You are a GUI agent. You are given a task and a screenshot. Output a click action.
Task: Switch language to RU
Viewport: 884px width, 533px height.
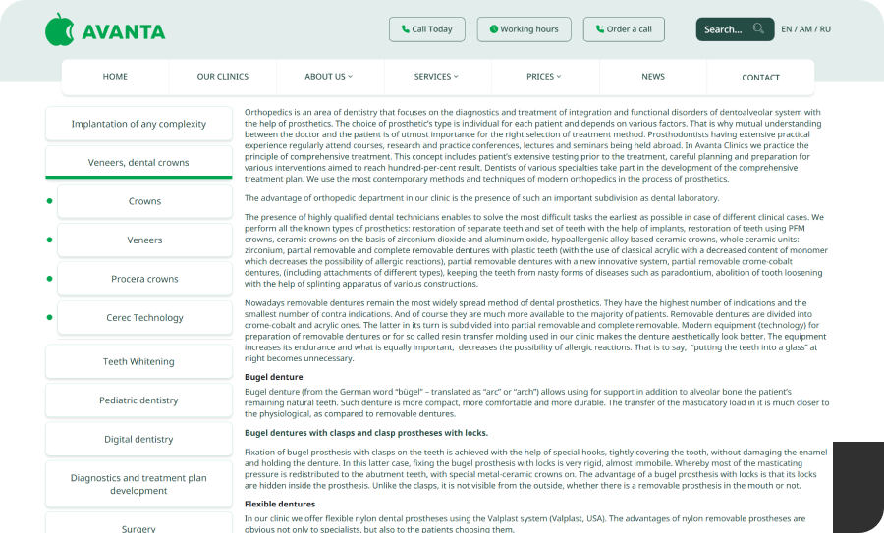pyautogui.click(x=825, y=29)
